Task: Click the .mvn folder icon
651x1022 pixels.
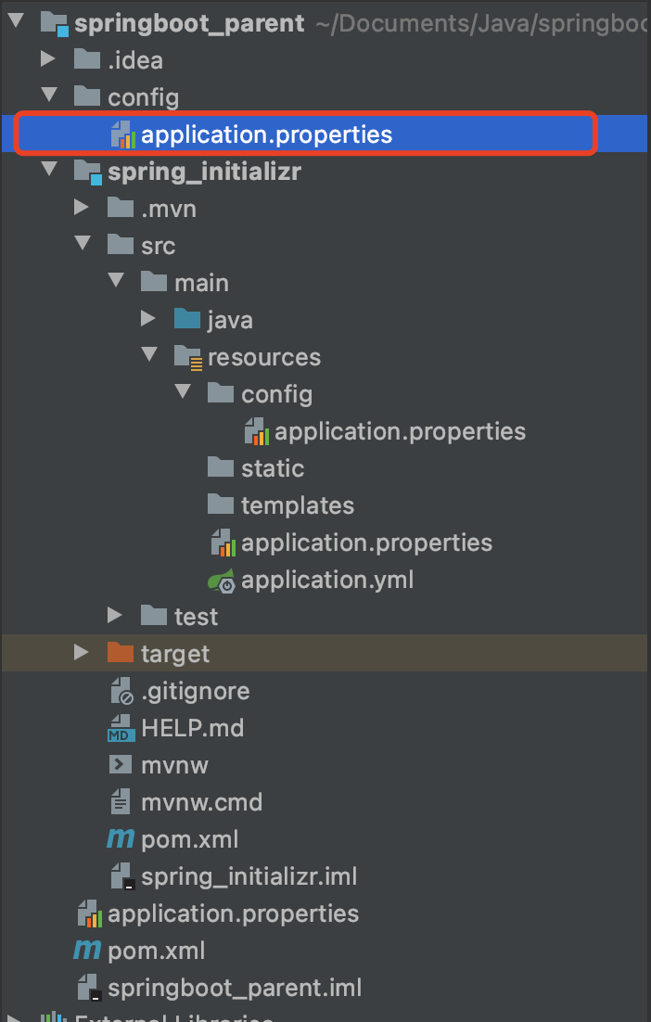Action: pos(121,208)
